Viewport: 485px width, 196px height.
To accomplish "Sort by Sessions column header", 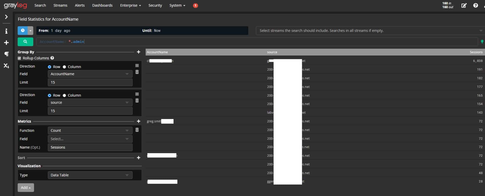I will pos(476,52).
